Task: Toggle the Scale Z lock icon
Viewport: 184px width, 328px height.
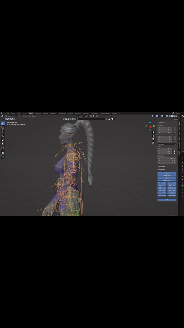Action: [x=175, y=153]
